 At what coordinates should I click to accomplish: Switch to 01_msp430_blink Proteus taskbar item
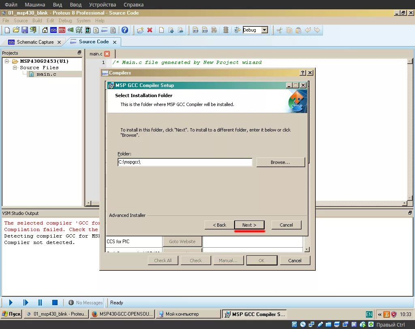tap(57, 314)
